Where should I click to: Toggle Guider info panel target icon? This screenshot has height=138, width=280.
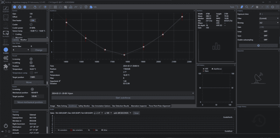point(45,7)
